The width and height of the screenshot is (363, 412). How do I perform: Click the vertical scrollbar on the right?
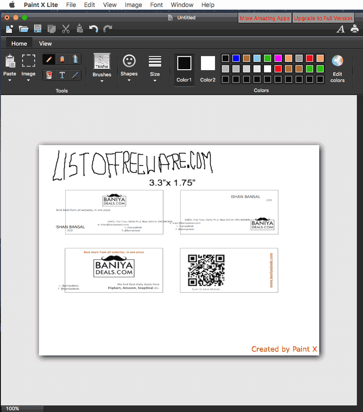[x=360, y=250]
